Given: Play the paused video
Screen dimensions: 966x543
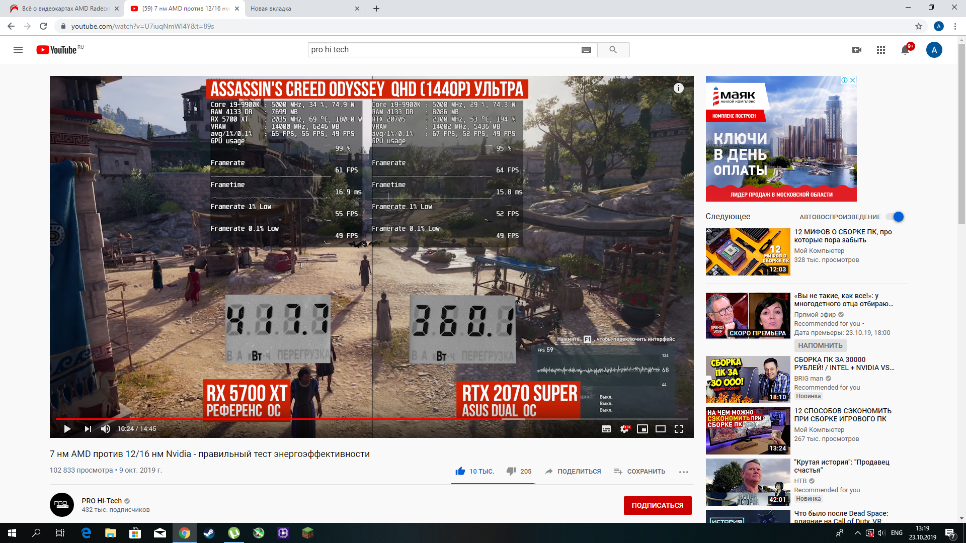Looking at the screenshot, I should point(67,429).
